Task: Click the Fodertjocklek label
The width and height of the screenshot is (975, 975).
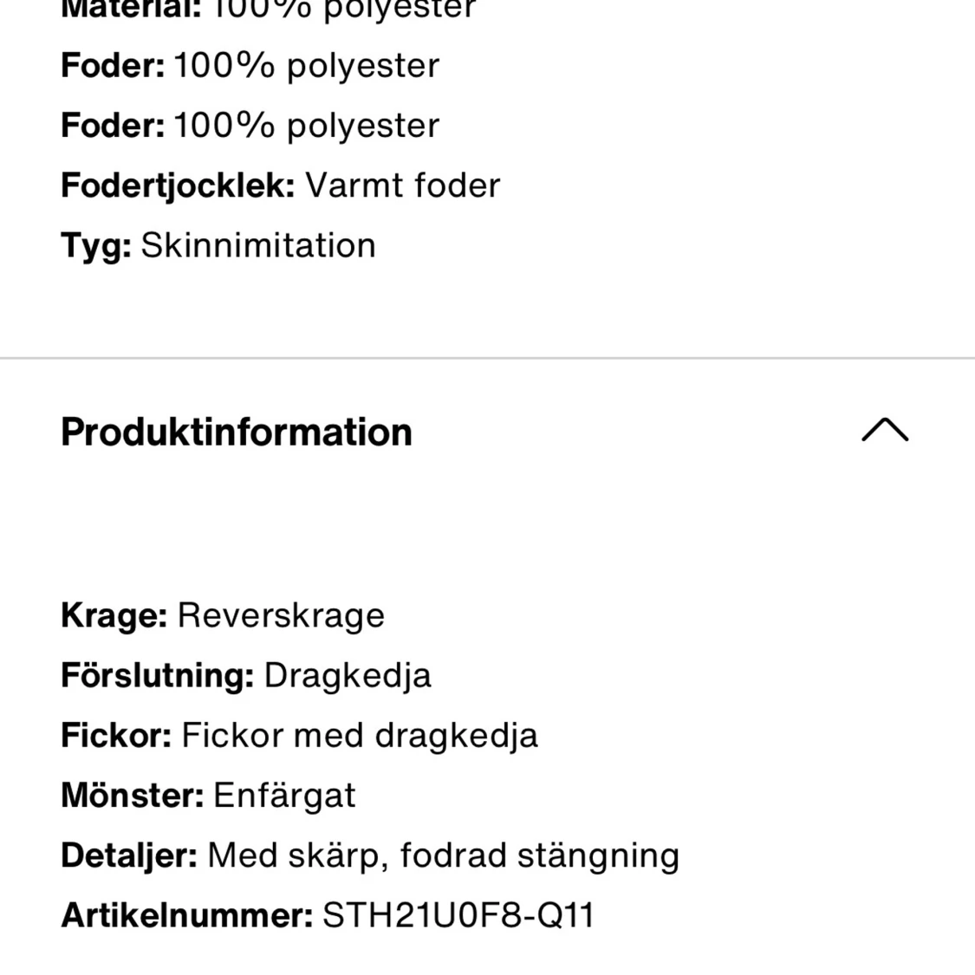Action: point(178,186)
